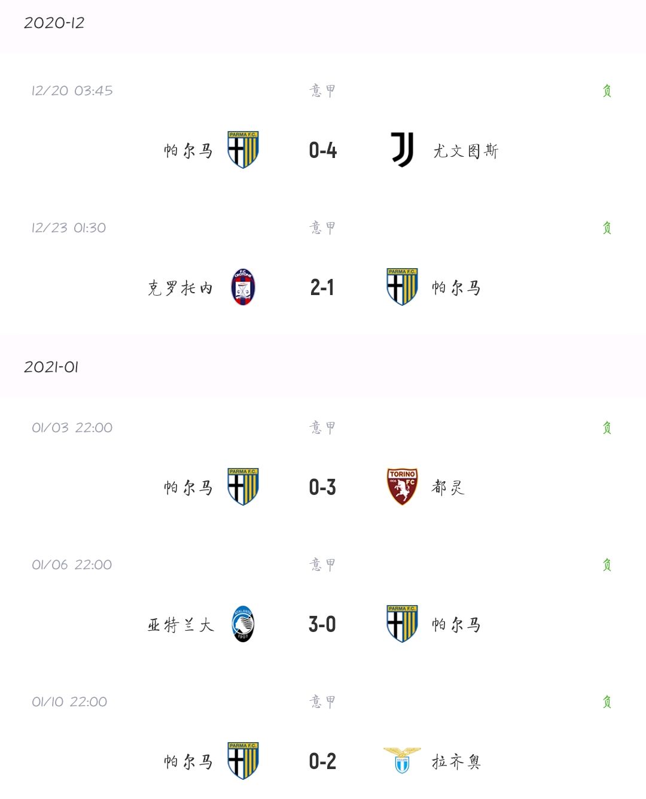Open the Atalanta team logo
The image size is (646, 799).
point(243,624)
